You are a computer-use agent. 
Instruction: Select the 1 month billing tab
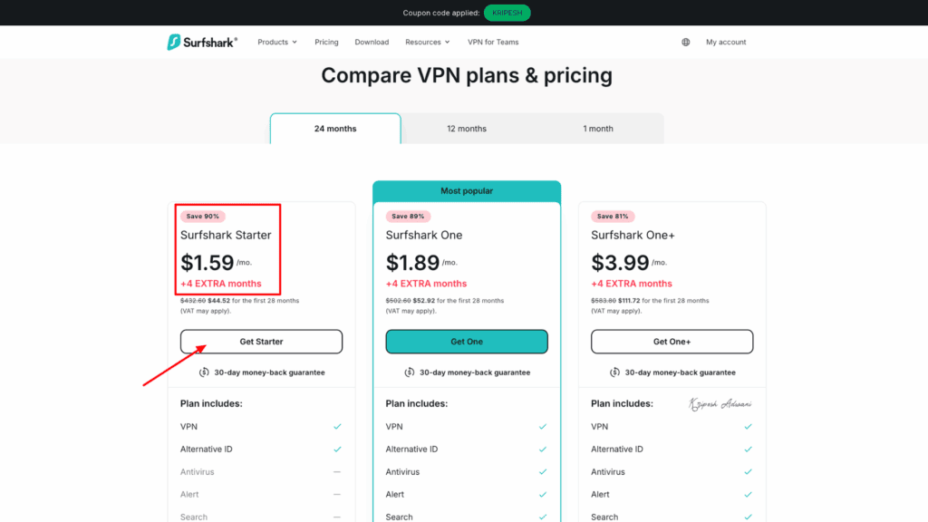[x=597, y=129]
